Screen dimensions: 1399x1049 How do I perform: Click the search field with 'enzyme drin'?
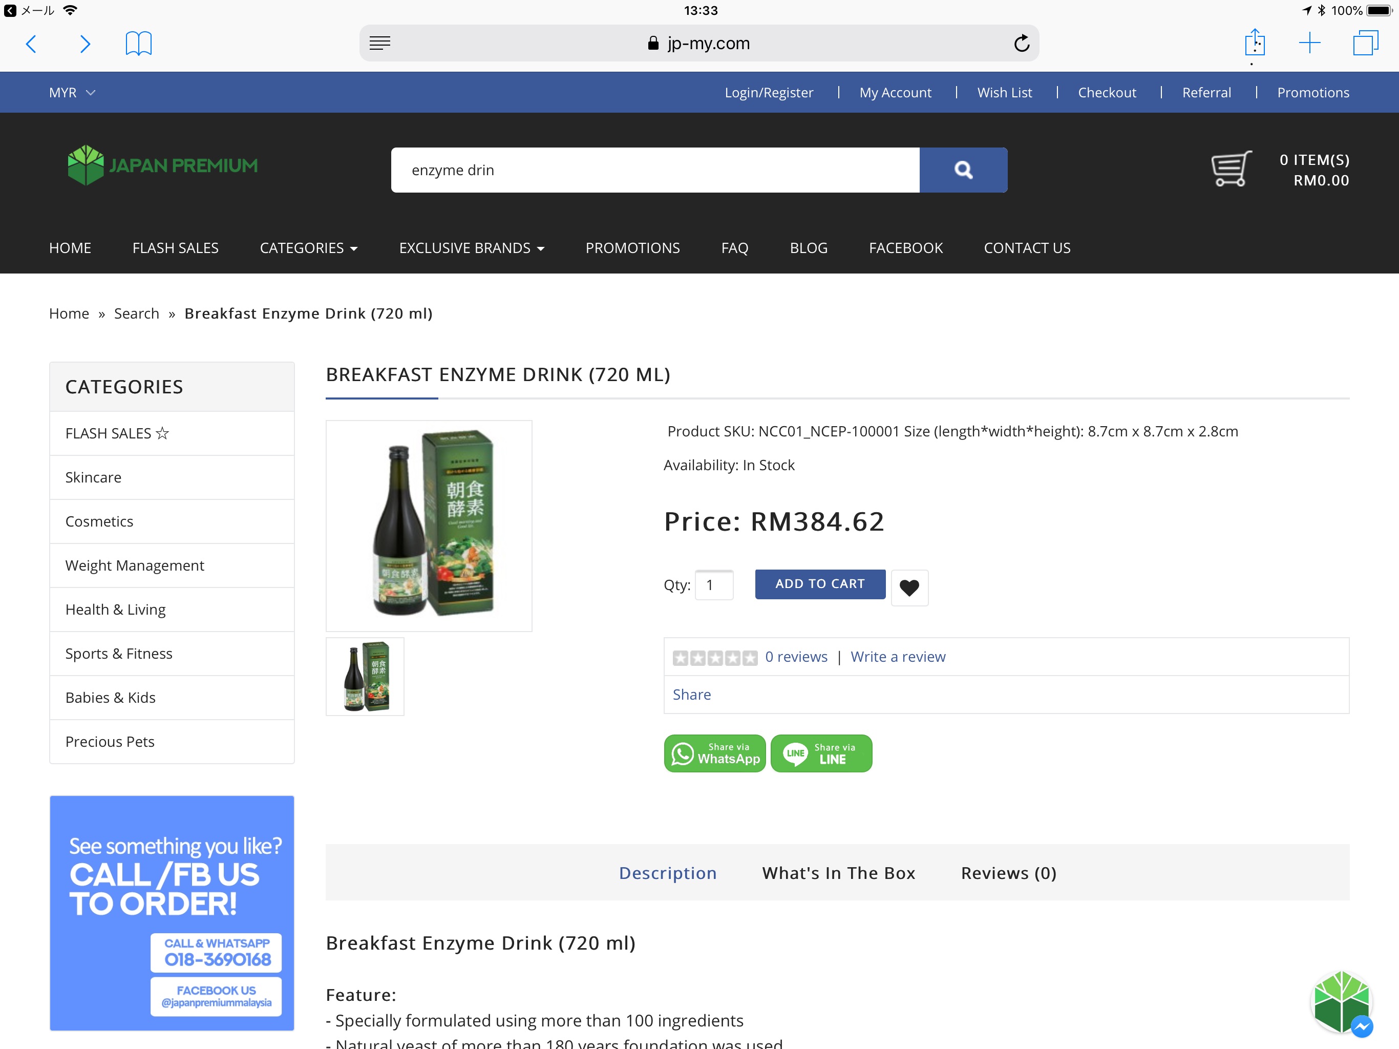[x=655, y=170]
